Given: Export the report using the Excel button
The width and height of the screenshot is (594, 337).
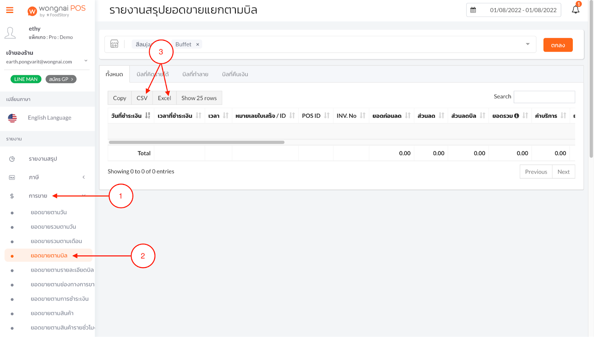Looking at the screenshot, I should [164, 98].
